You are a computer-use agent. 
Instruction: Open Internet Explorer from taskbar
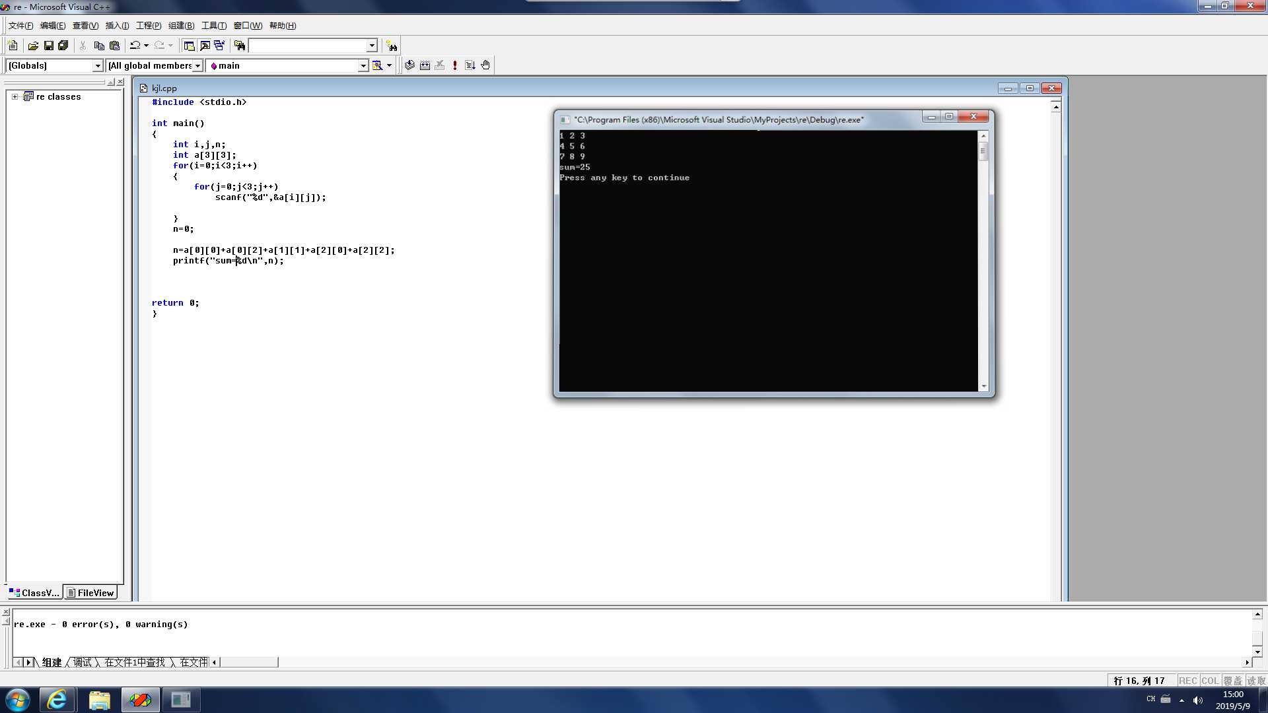pyautogui.click(x=57, y=700)
